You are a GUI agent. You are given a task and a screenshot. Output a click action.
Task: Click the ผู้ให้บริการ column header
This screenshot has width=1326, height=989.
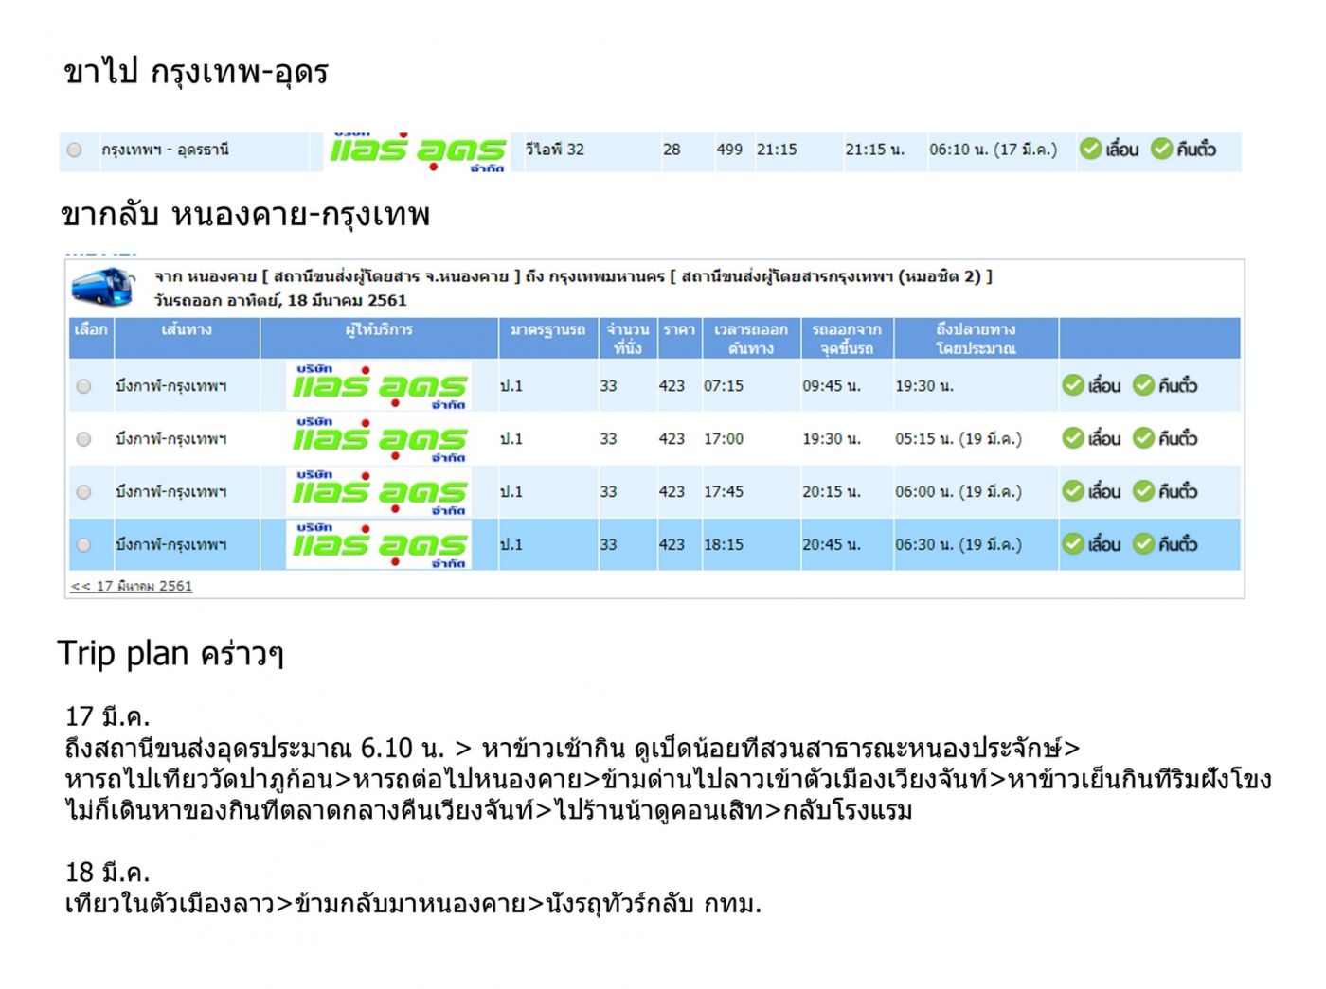click(x=379, y=330)
